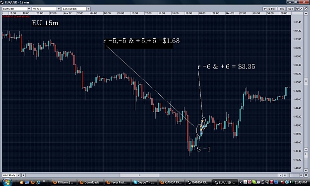Click the network connection tray icon

287,182
